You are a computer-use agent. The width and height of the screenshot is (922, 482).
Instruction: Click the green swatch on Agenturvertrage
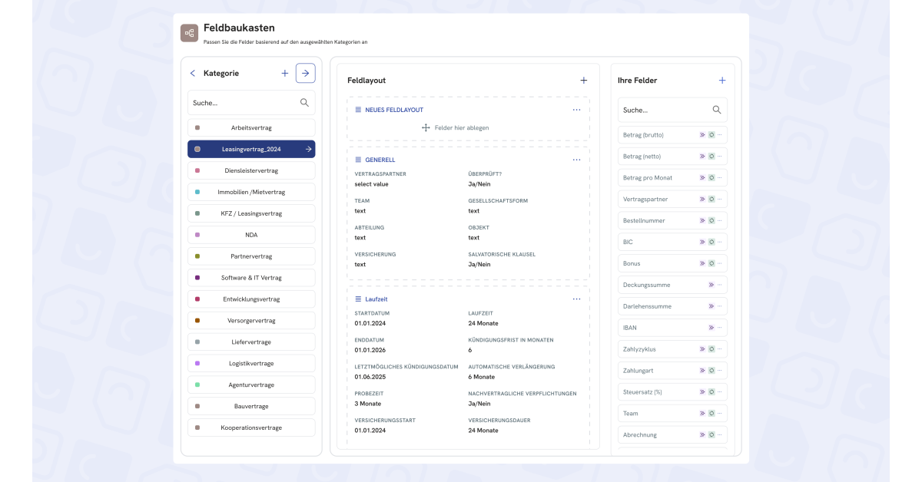coord(197,385)
